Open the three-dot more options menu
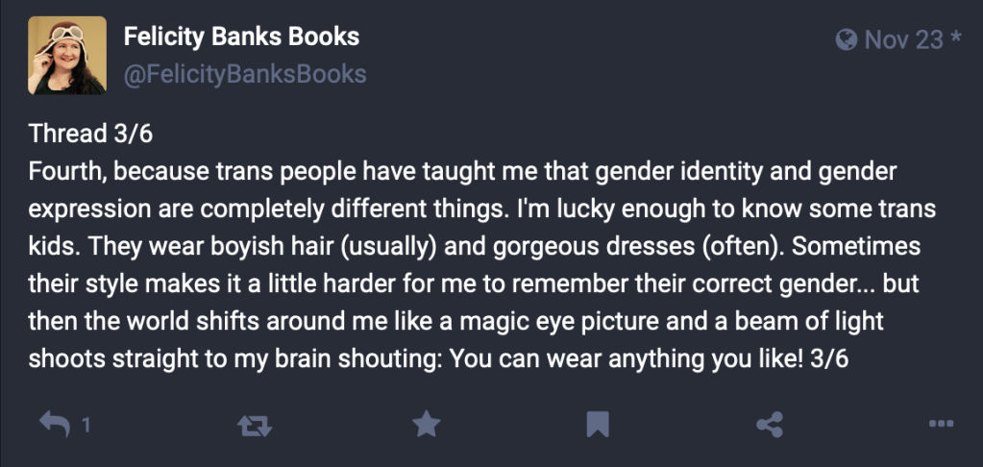983x467 pixels. [941, 423]
